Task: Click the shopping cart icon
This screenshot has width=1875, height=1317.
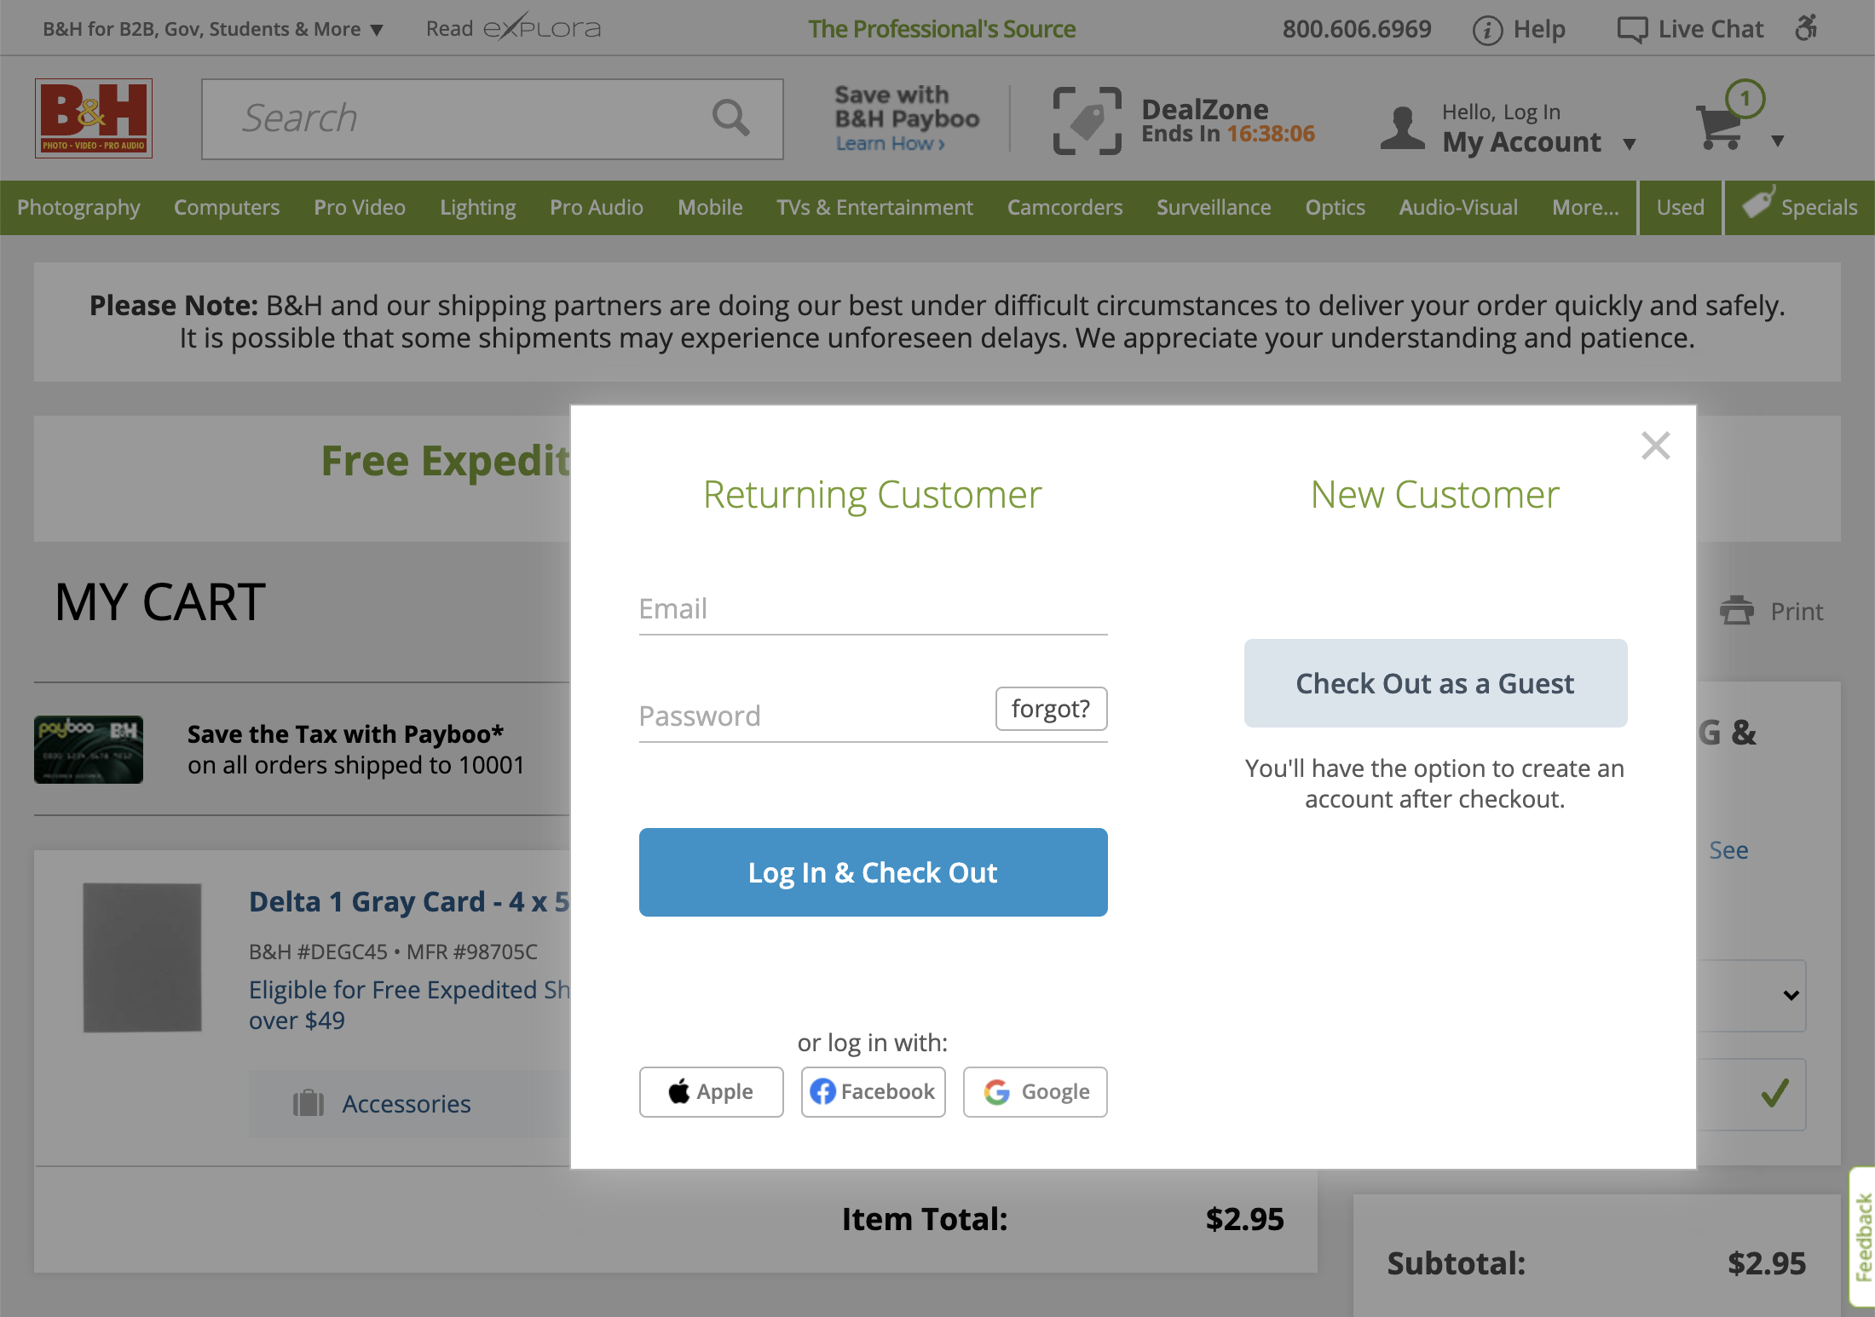Action: 1719,129
